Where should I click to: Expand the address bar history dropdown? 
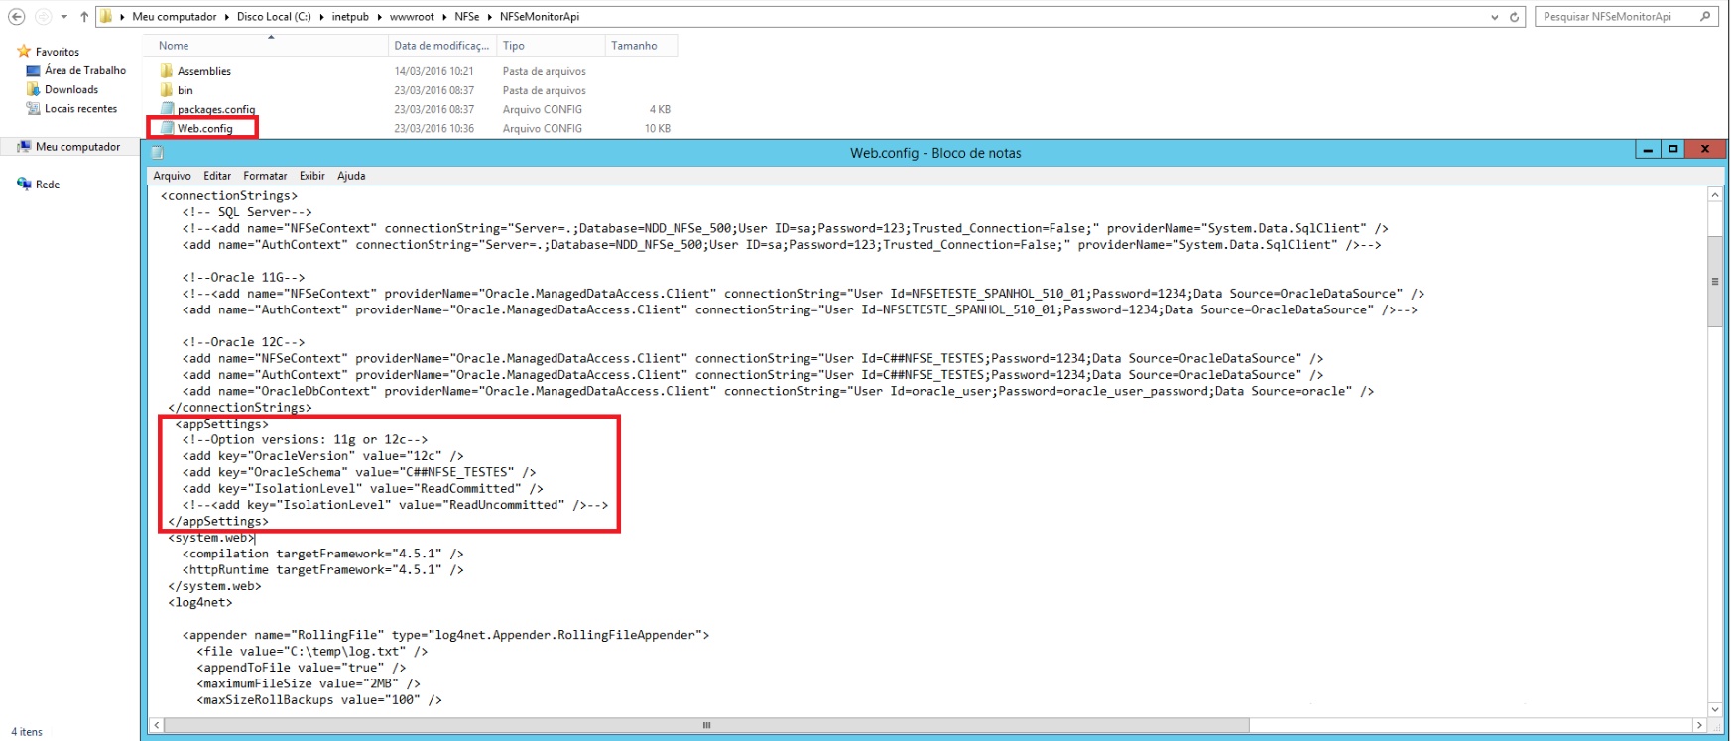tap(1495, 17)
